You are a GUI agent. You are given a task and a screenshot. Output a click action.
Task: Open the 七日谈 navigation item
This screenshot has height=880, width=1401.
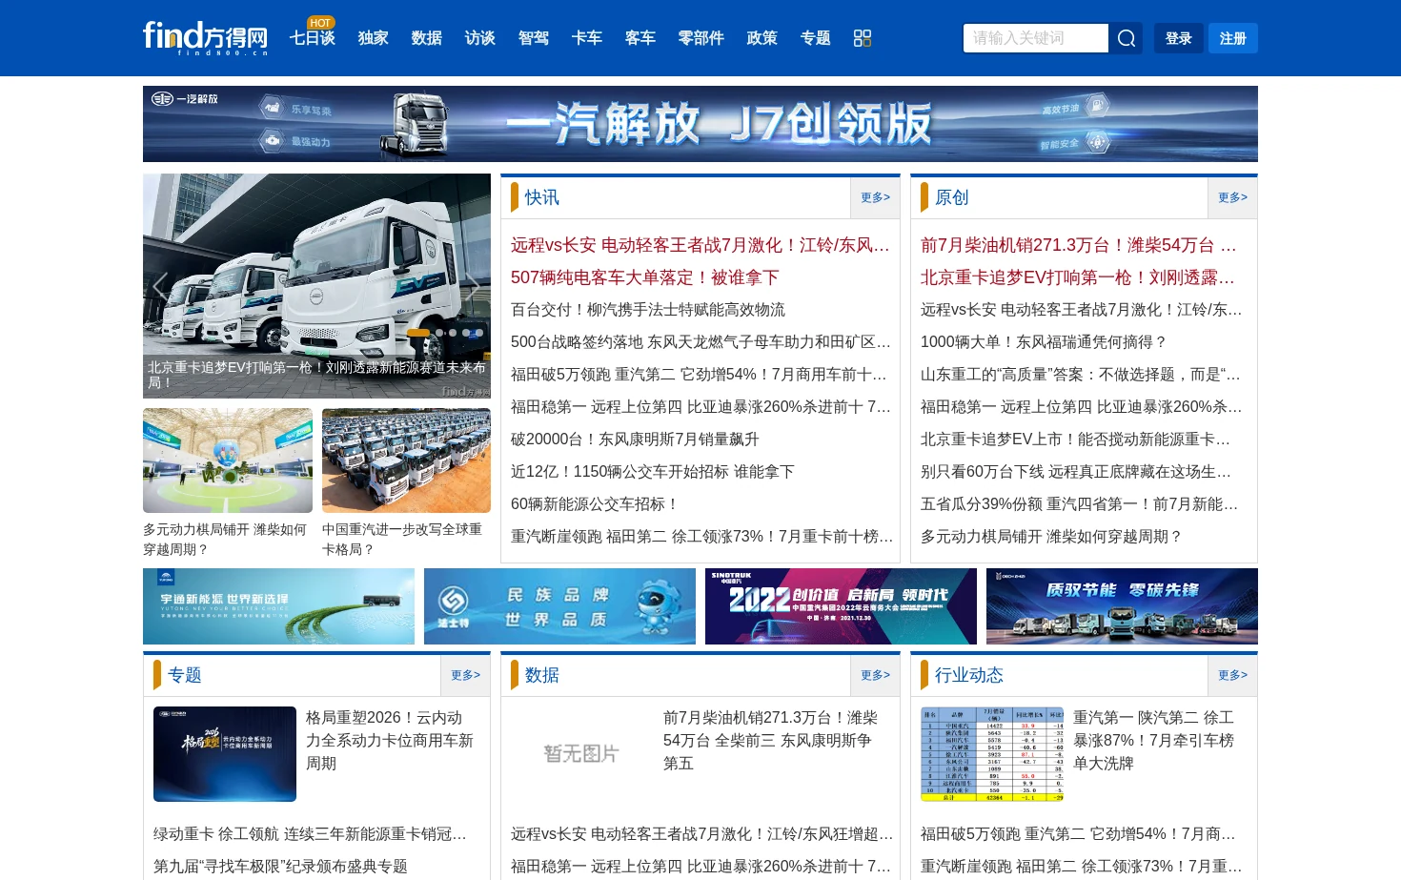(x=313, y=38)
